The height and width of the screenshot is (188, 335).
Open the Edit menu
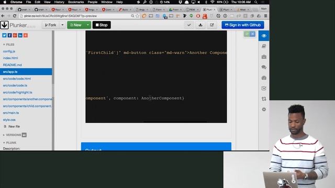pos(37,2)
